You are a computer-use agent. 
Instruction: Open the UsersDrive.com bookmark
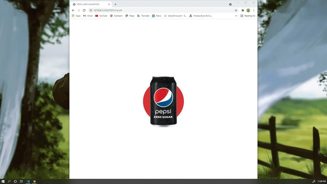(x=175, y=16)
